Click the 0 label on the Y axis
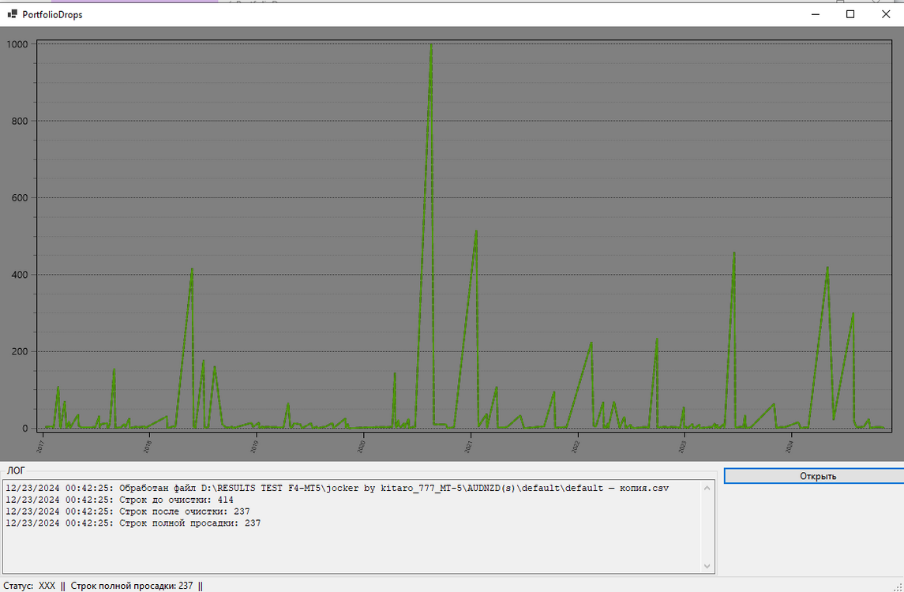 (25, 429)
